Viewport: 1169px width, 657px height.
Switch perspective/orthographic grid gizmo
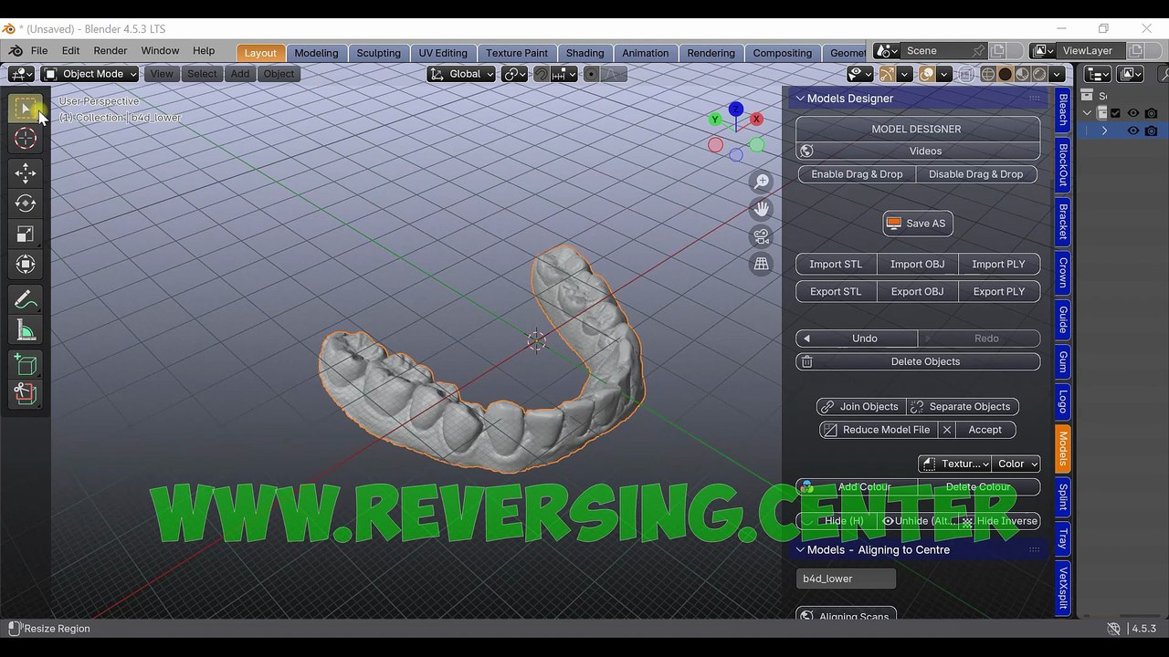pyautogui.click(x=761, y=265)
